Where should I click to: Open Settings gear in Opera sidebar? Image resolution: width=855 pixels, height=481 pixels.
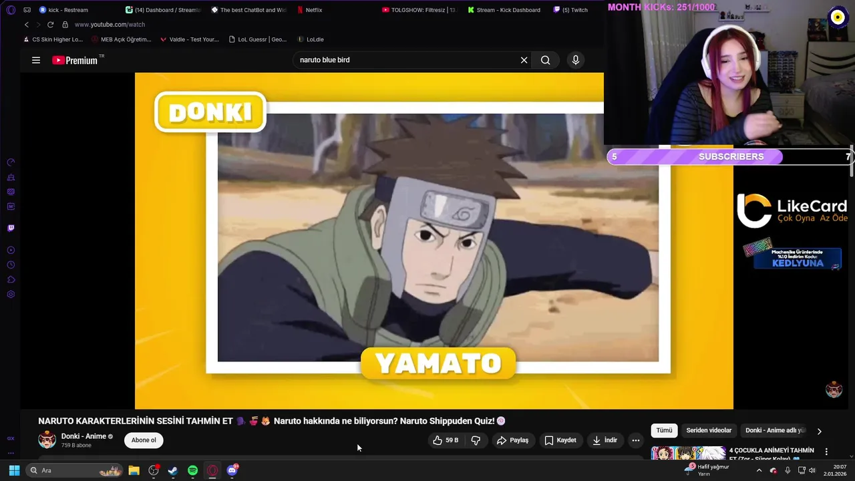pyautogui.click(x=11, y=295)
